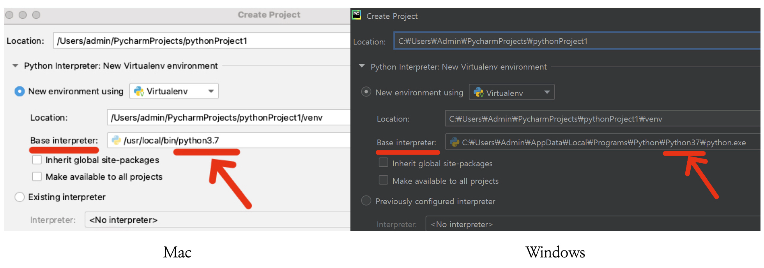Viewport: 764px width, 268px height.
Task: Open Virtualenv dropdown arrow in Windows dialog
Action: 547,92
